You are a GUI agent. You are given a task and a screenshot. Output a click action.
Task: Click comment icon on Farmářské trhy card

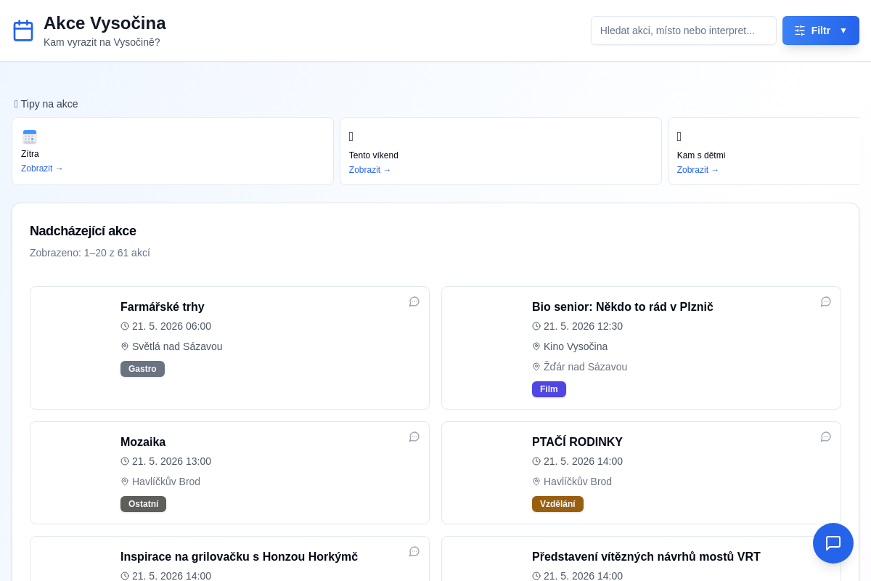tap(414, 301)
